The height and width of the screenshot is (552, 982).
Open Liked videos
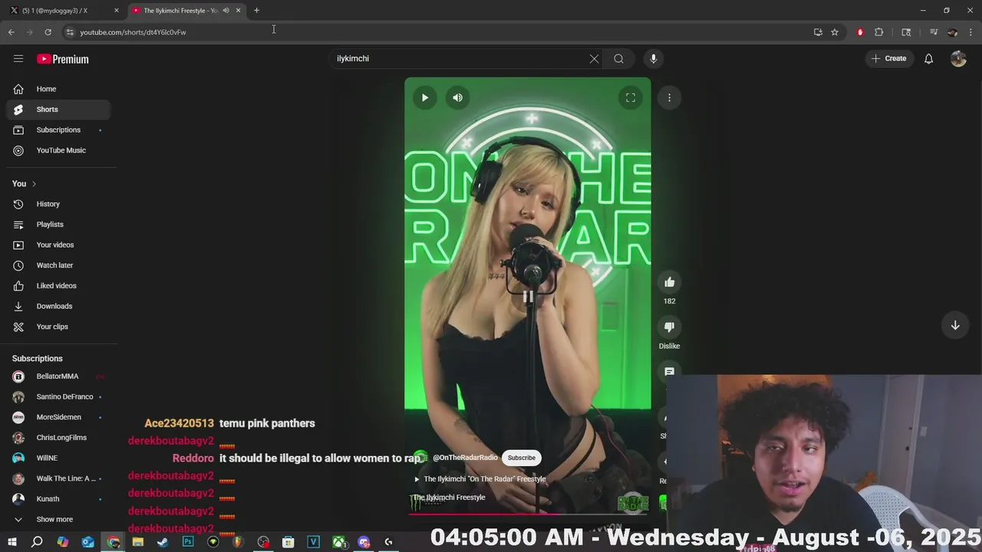[x=58, y=286]
